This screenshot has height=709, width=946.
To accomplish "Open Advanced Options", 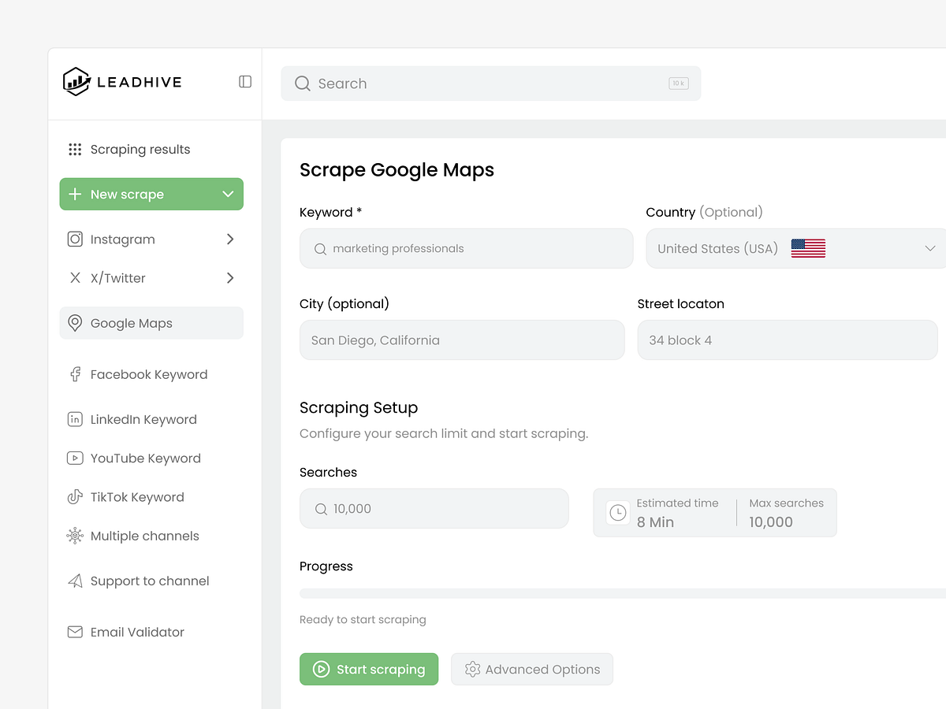I will (532, 670).
